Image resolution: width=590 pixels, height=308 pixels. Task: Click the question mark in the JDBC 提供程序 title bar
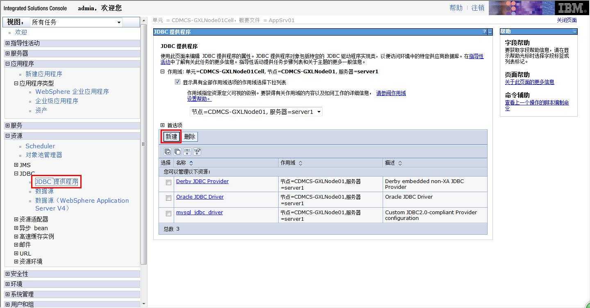[x=484, y=32]
